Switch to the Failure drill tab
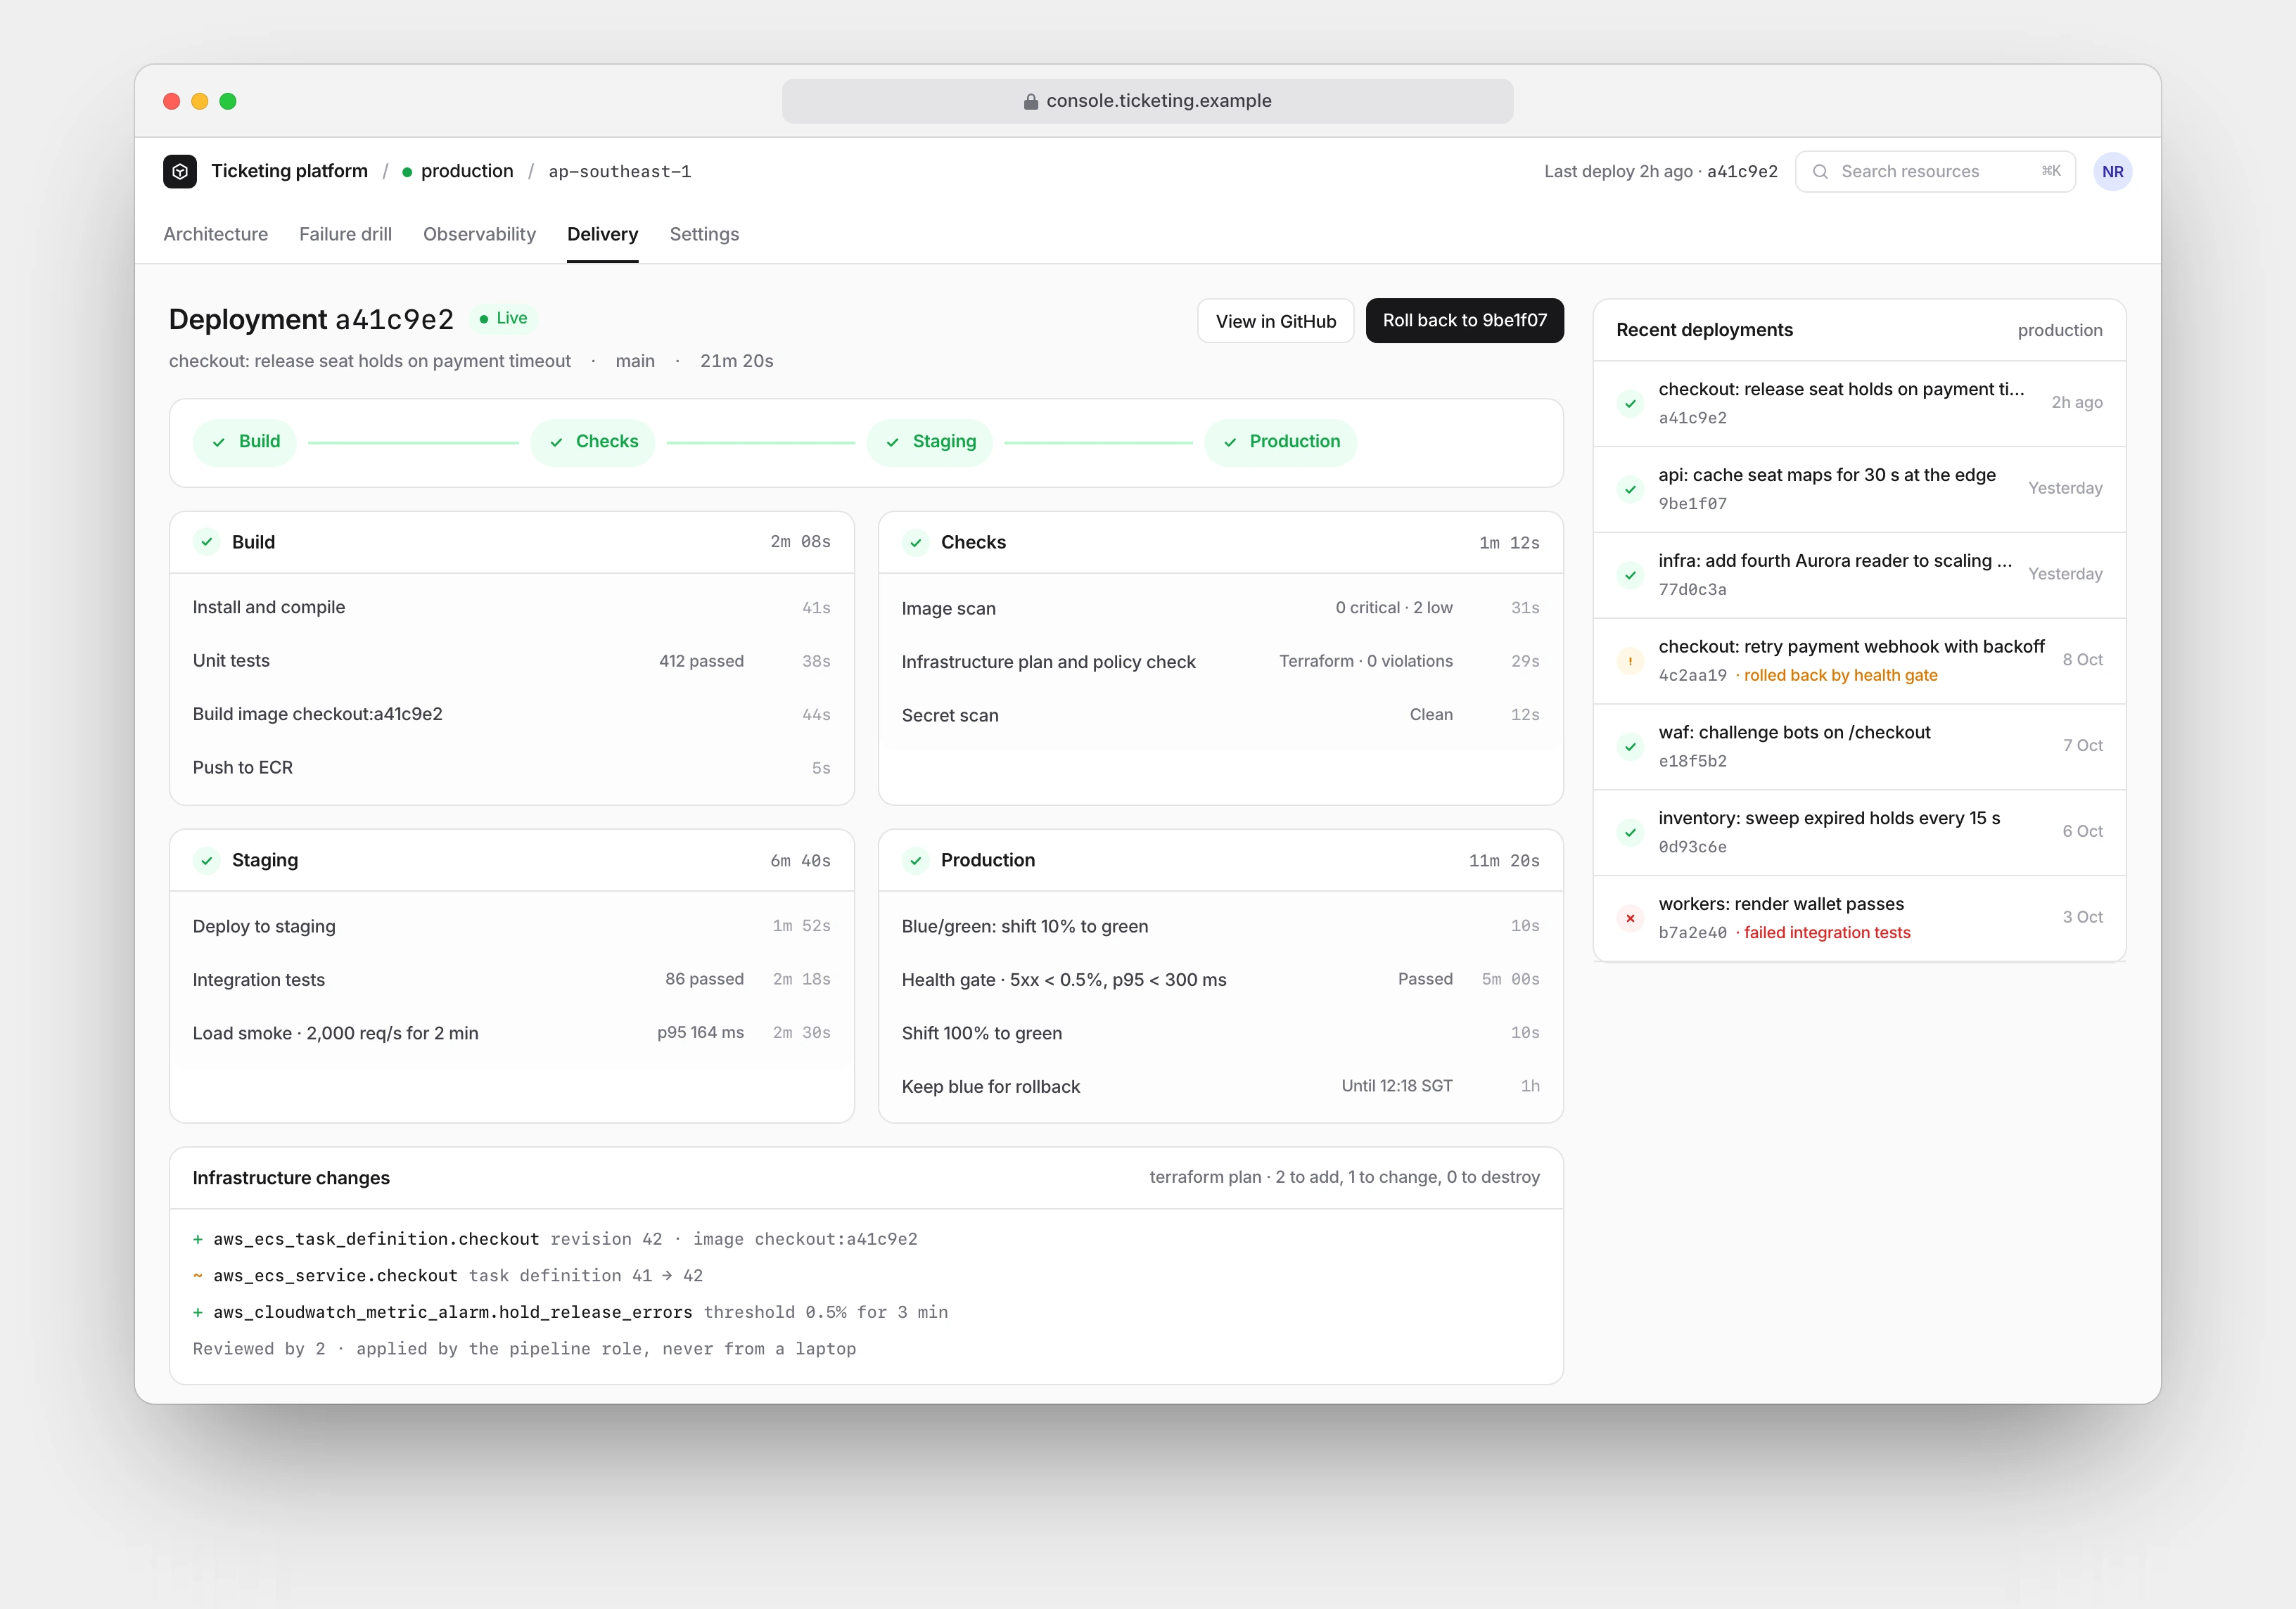 pos(345,234)
